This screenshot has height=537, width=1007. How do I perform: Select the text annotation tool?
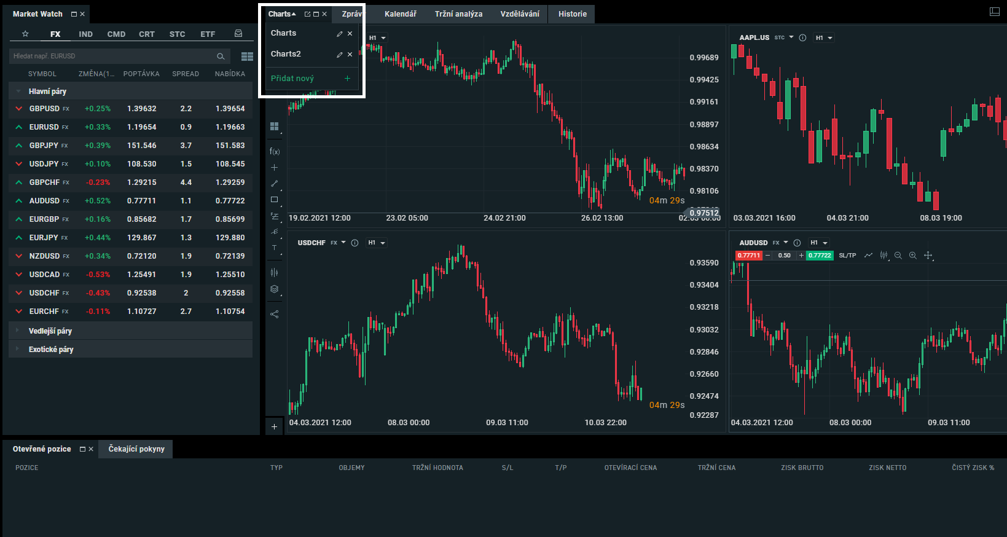275,248
